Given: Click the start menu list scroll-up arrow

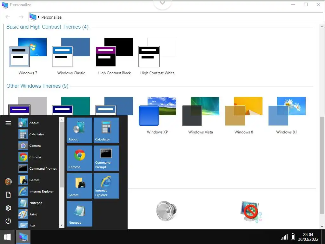Looking at the screenshot, I should pyautogui.click(x=62, y=120).
